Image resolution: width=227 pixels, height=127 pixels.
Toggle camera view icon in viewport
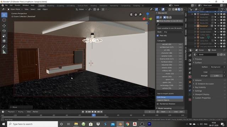[131, 14]
